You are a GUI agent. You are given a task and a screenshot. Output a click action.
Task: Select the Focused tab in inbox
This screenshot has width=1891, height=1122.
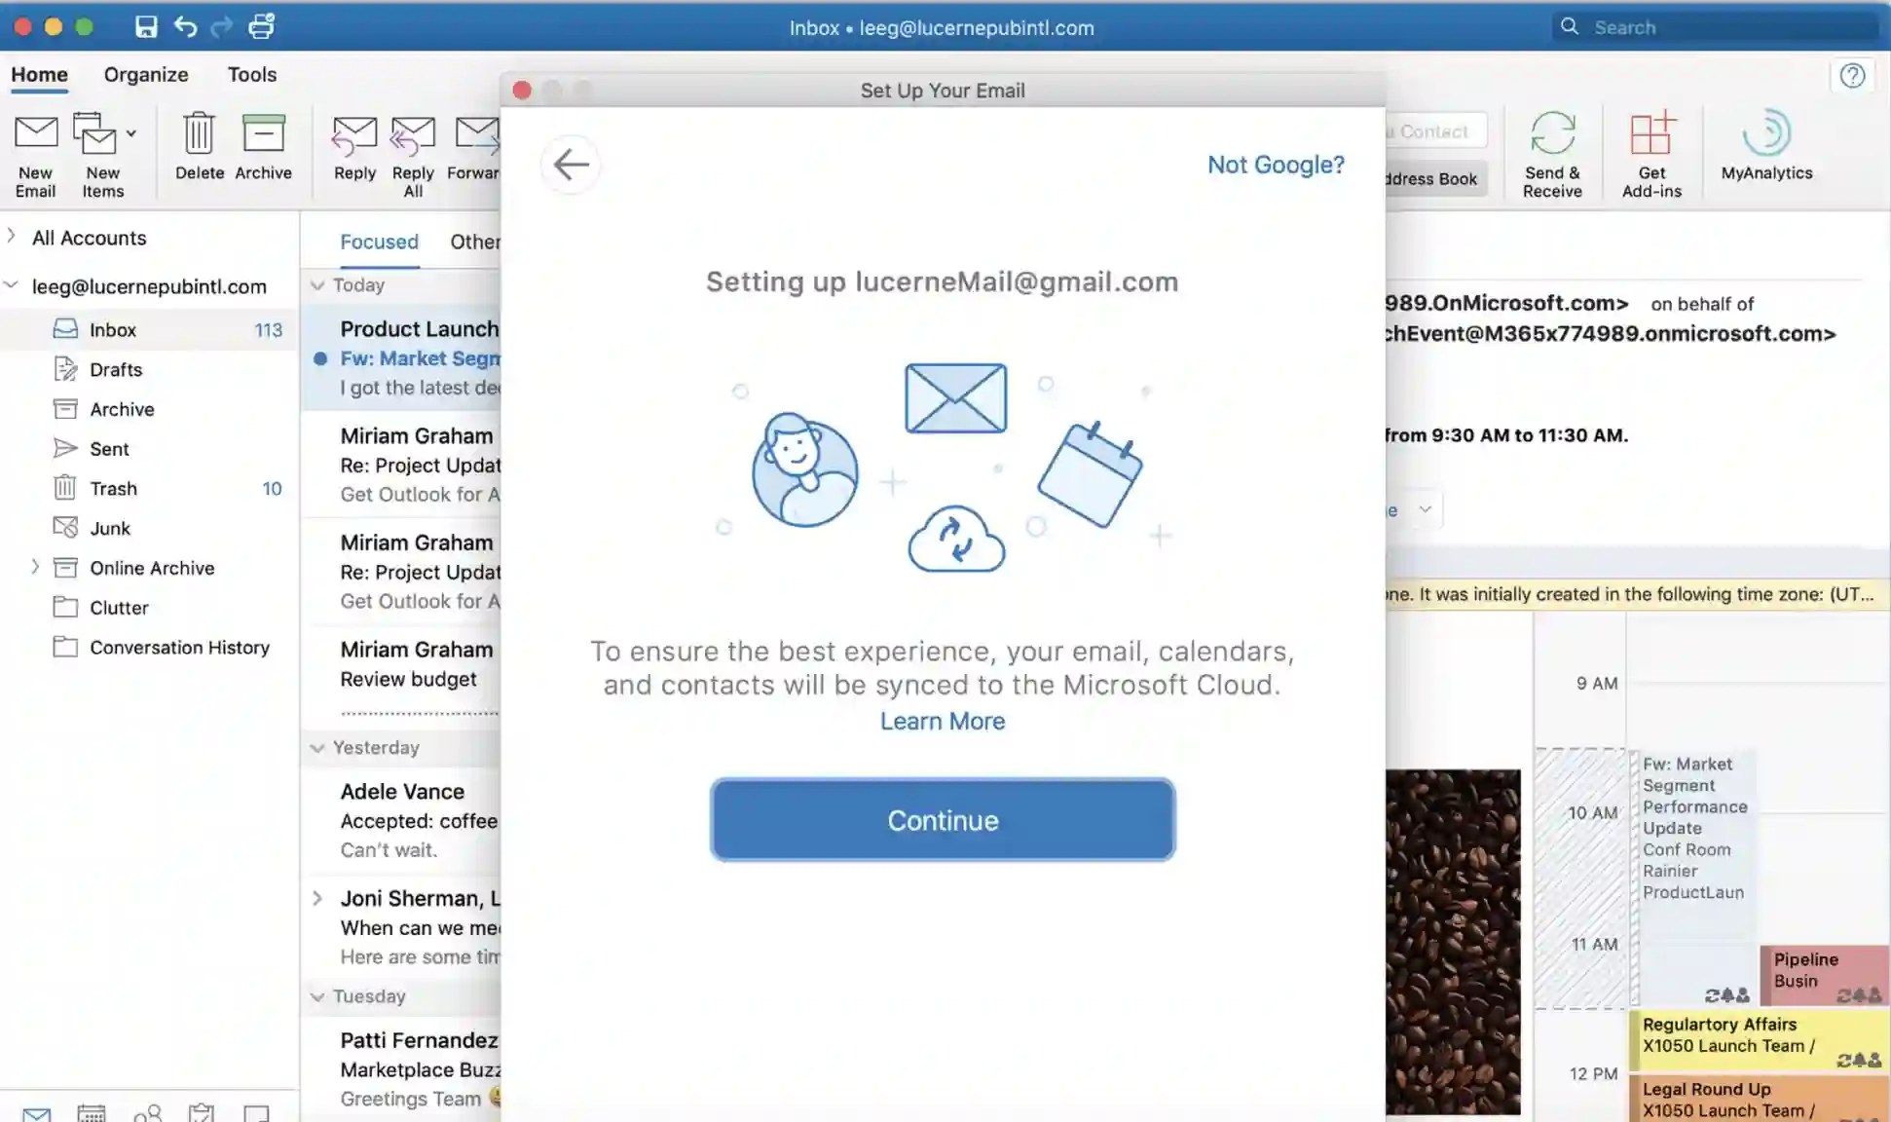tap(379, 241)
